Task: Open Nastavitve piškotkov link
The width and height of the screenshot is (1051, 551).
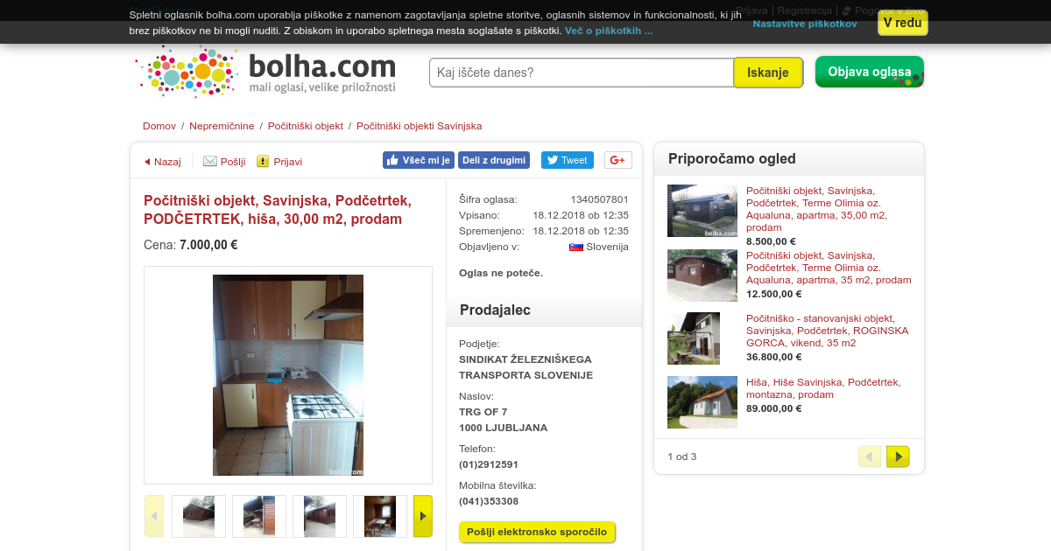Action: tap(805, 24)
